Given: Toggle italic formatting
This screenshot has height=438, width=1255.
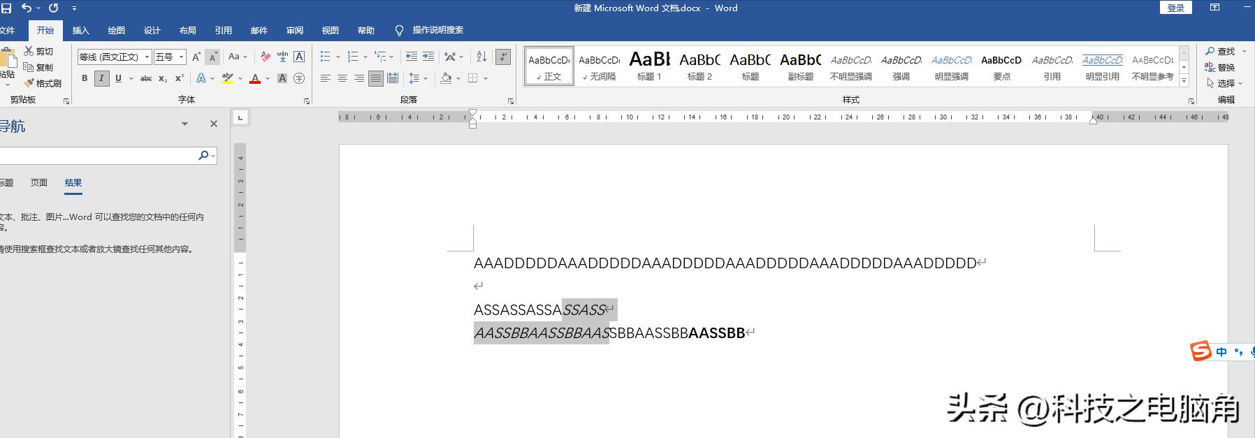Looking at the screenshot, I should click(x=101, y=78).
